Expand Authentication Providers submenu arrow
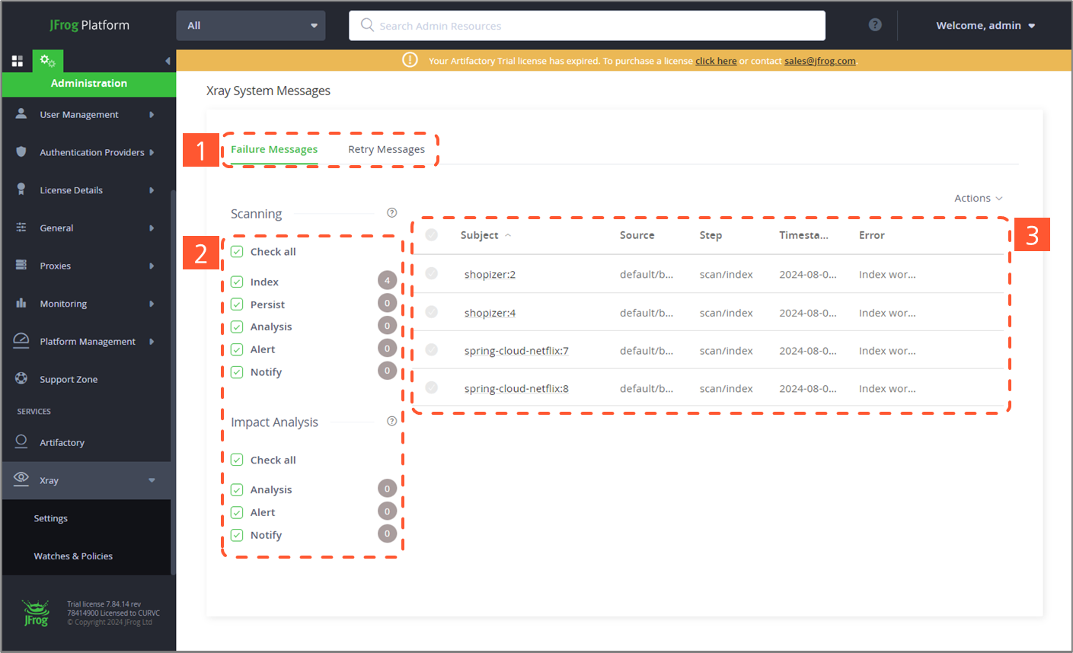The image size is (1073, 653). click(x=152, y=152)
